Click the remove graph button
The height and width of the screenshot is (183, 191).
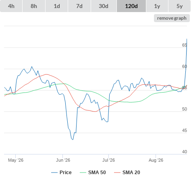coord(172,18)
